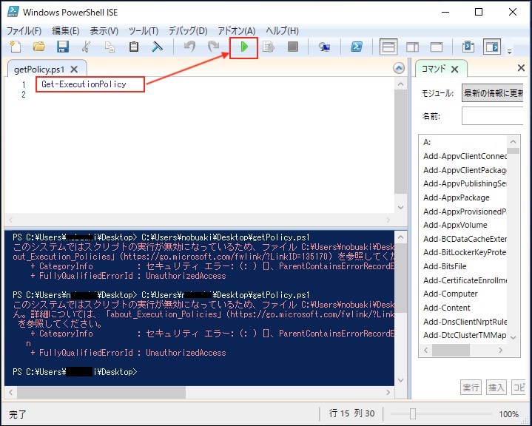The height and width of the screenshot is (426, 532).
Task: Create a new script file
Action: tap(15, 47)
